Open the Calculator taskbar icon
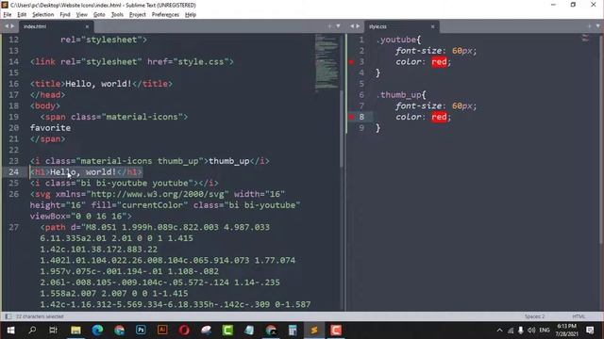The height and width of the screenshot is (339, 604). pos(293,331)
